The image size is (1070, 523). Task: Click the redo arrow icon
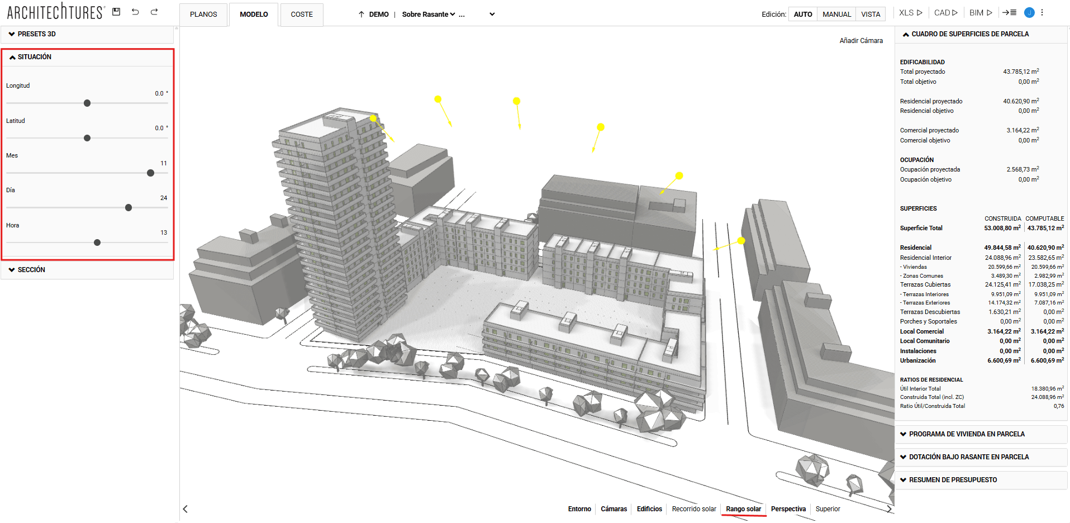[154, 12]
